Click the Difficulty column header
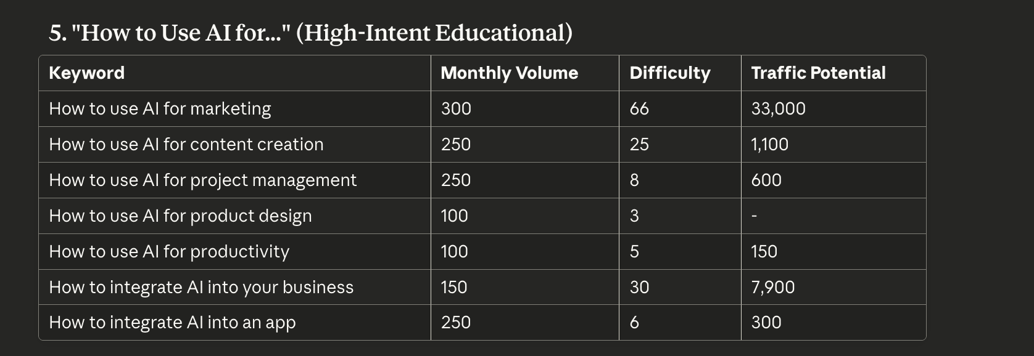Viewport: 1034px width, 356px height. [669, 73]
